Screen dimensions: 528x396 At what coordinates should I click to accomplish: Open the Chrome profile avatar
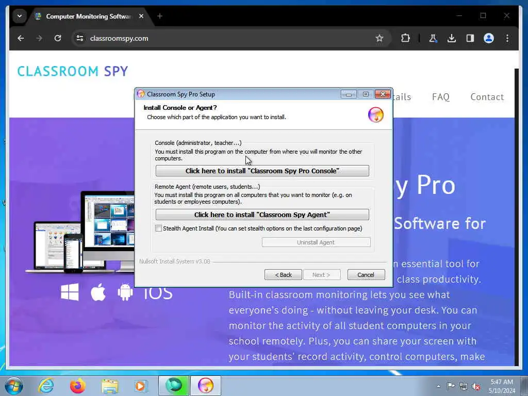pos(489,38)
